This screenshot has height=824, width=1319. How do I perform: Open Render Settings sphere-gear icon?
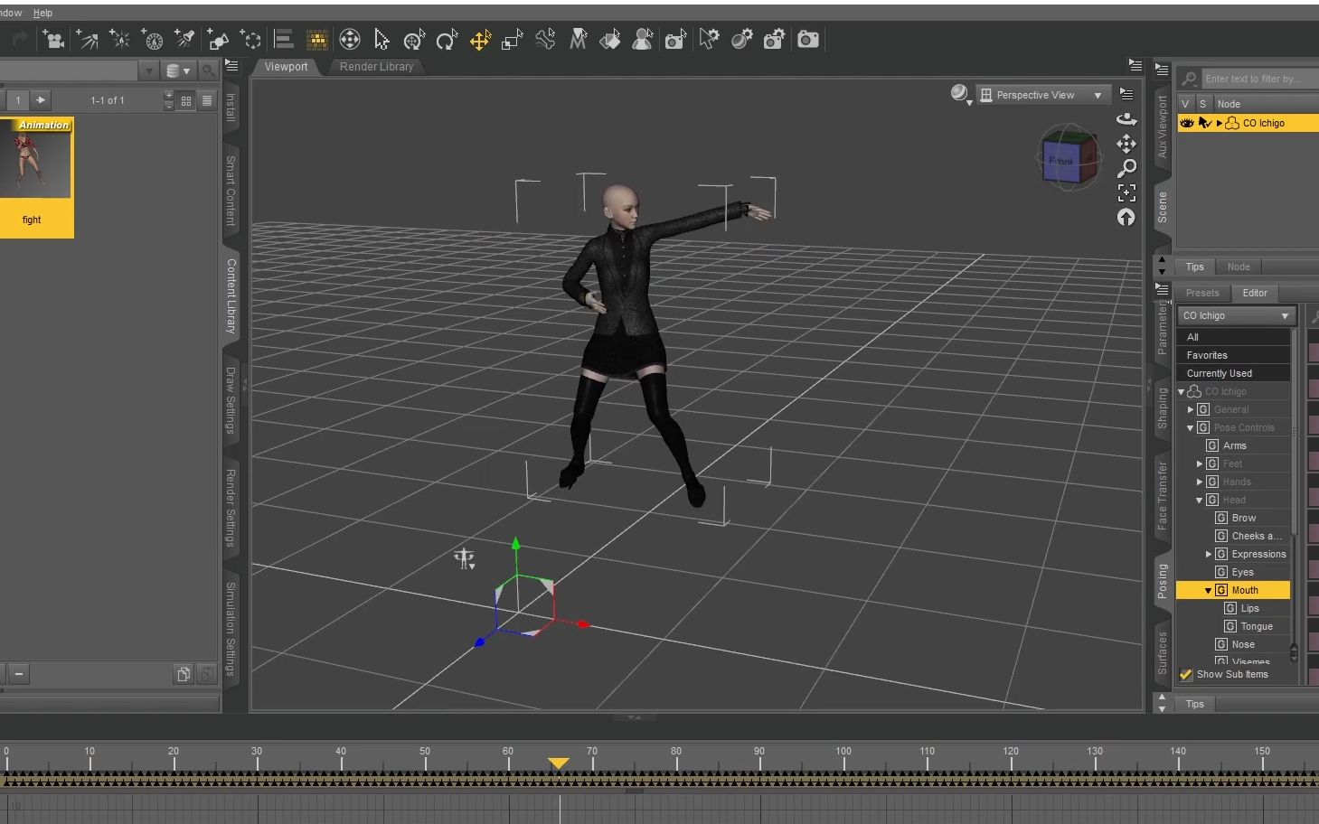click(x=741, y=39)
